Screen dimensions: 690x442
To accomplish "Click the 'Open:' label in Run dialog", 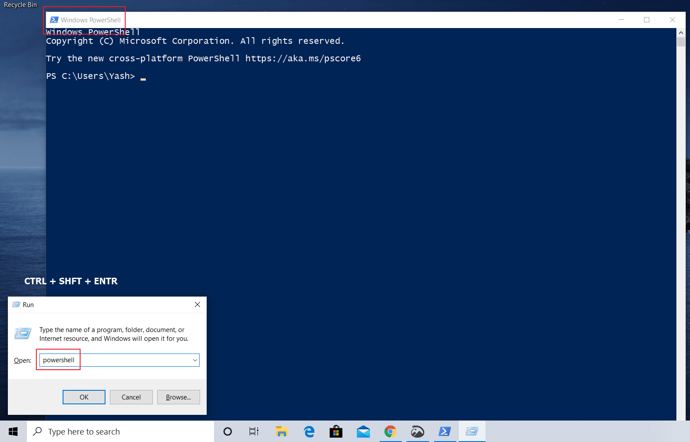I will tap(22, 360).
